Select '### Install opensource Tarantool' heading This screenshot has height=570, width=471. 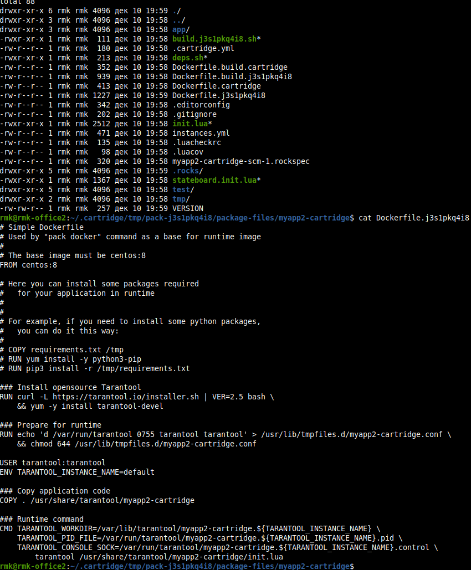click(x=70, y=388)
